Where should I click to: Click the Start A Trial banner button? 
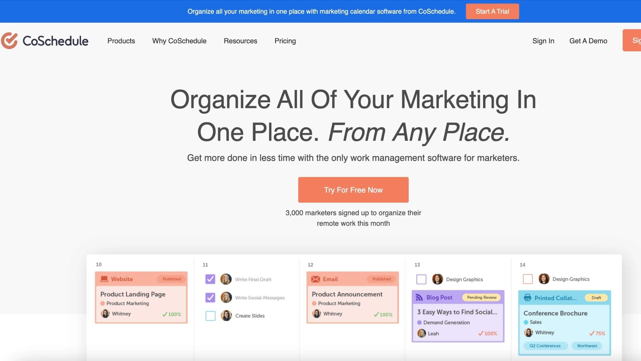point(492,11)
